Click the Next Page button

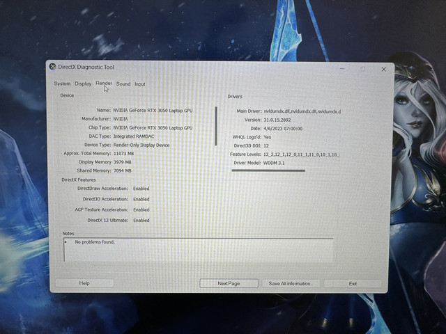tap(229, 283)
